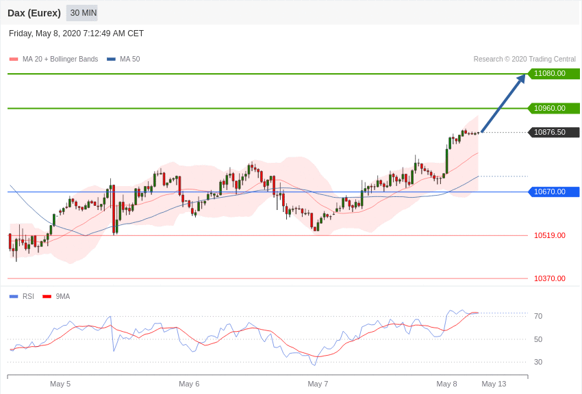Click the blue MA 50 legend swatch

(111, 60)
